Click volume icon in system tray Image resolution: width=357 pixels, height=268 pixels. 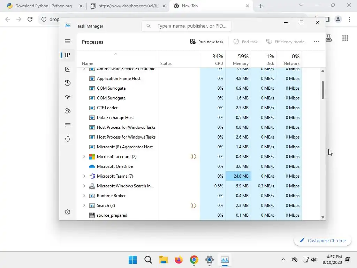(x=314, y=260)
